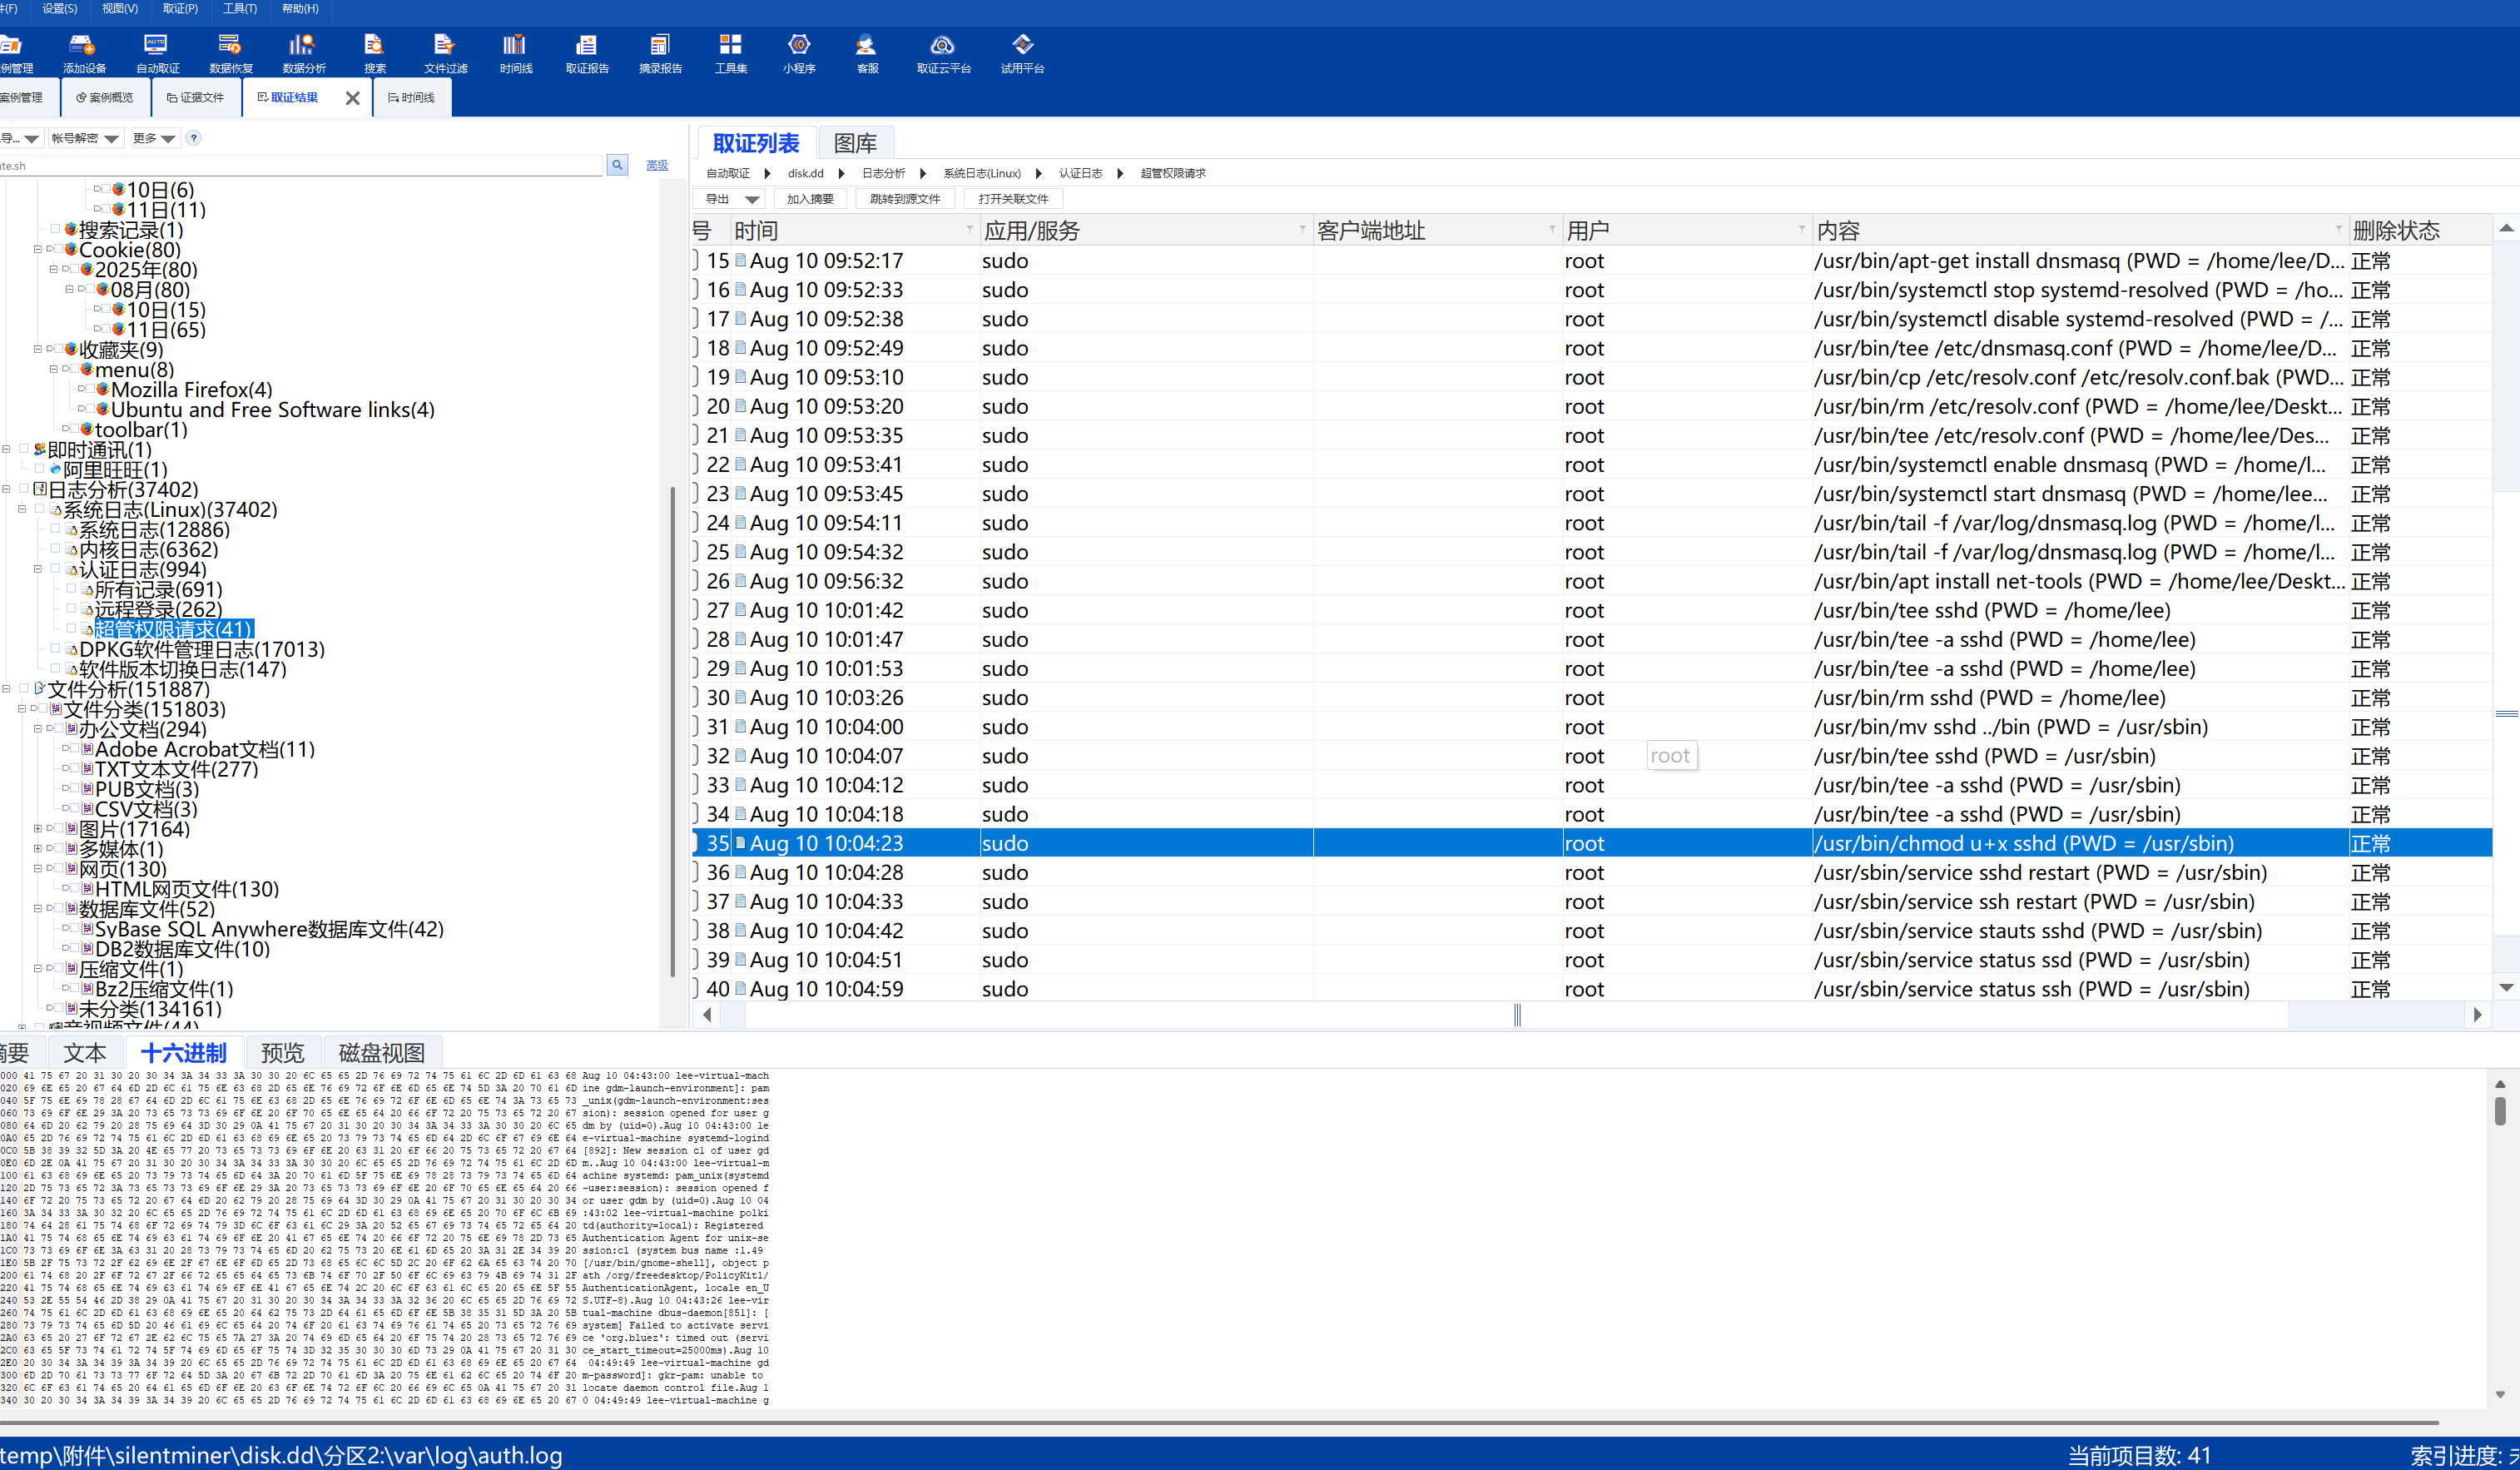Screen dimensions: 2520x1470
Task: Click the 高级 advanced search link
Action: (657, 165)
